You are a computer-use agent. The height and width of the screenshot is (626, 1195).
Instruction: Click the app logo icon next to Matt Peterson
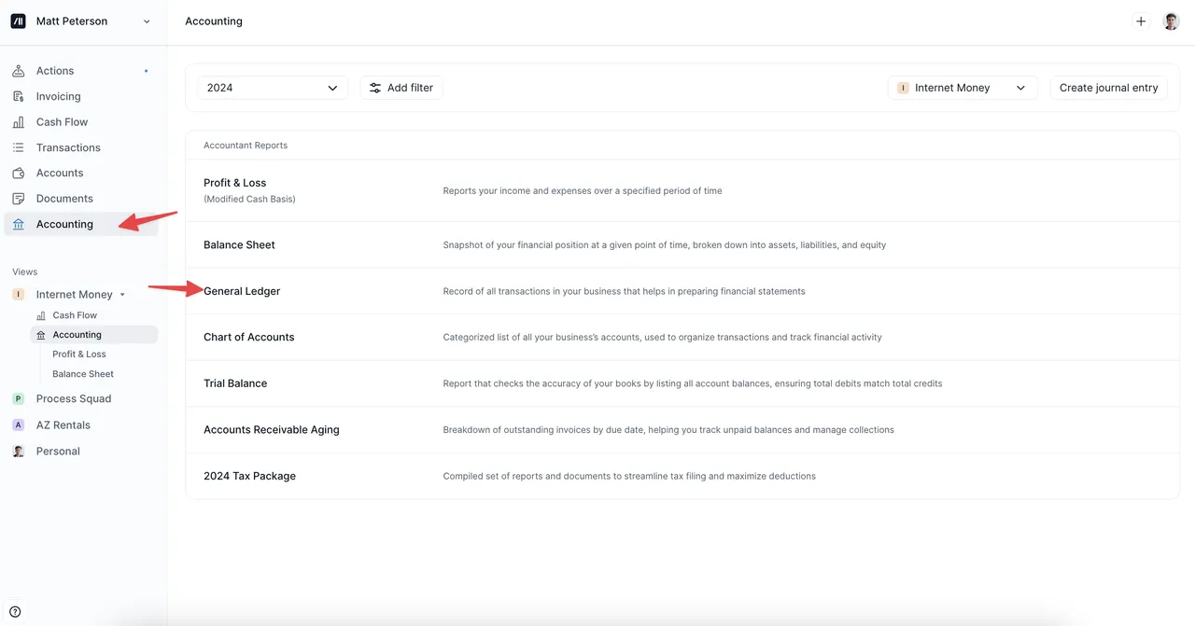click(18, 21)
